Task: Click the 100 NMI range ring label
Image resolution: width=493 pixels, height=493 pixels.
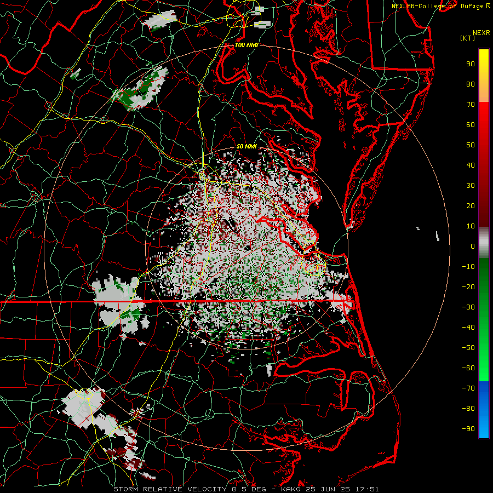Action: point(246,45)
